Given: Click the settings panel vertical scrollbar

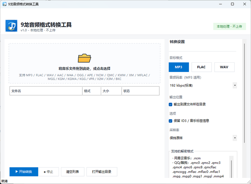Looking at the screenshot, I should 244,93.
